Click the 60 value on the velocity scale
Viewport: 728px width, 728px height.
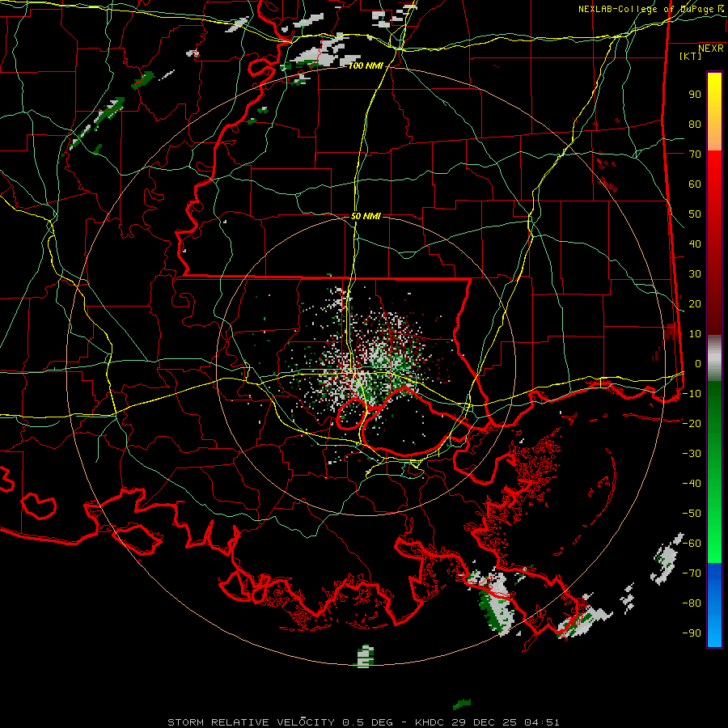(695, 184)
